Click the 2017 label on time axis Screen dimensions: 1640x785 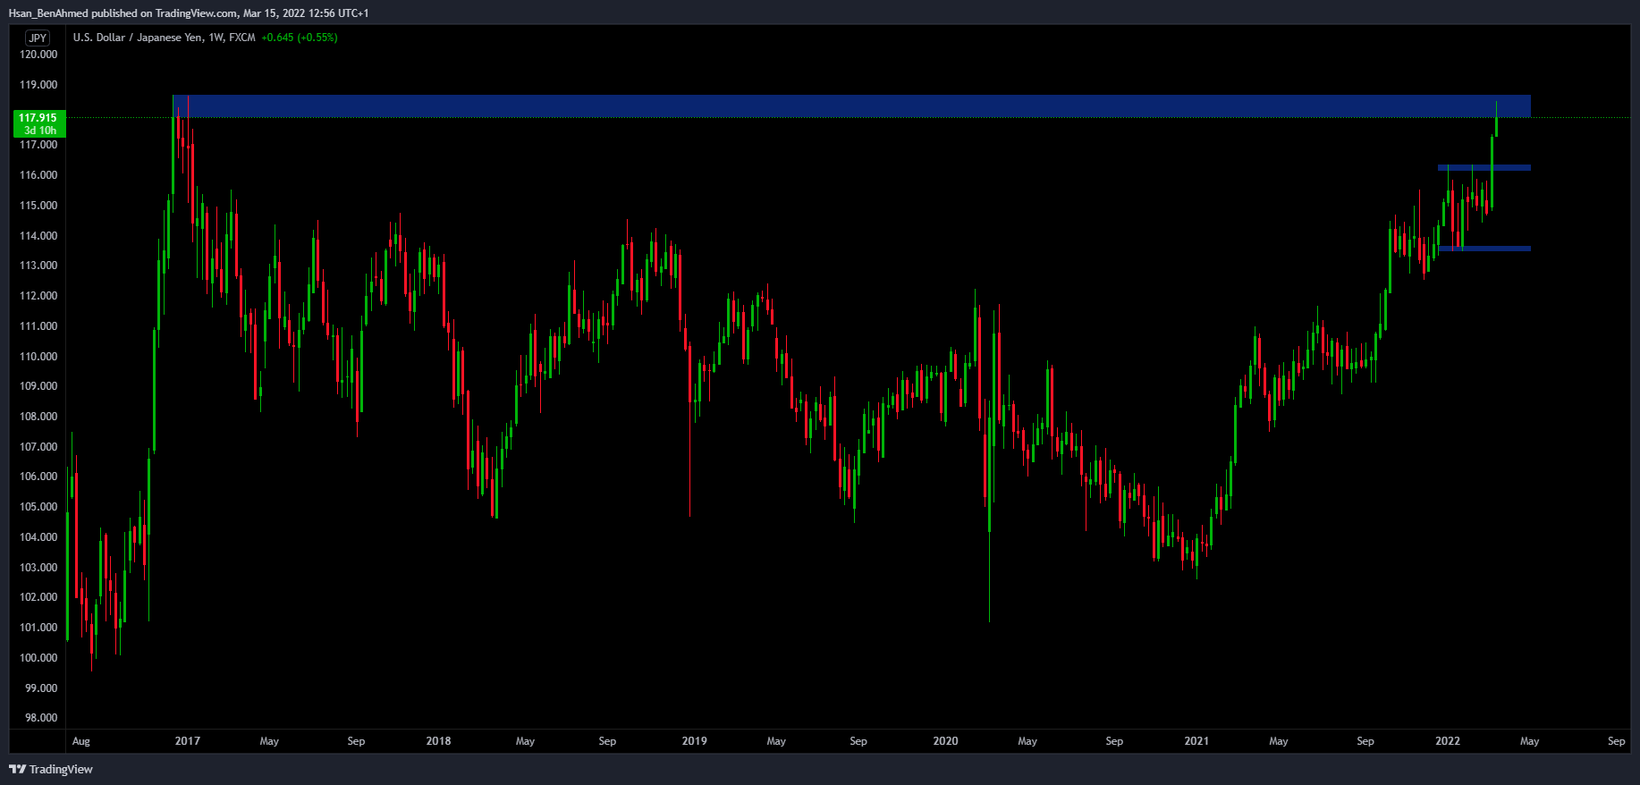click(188, 741)
